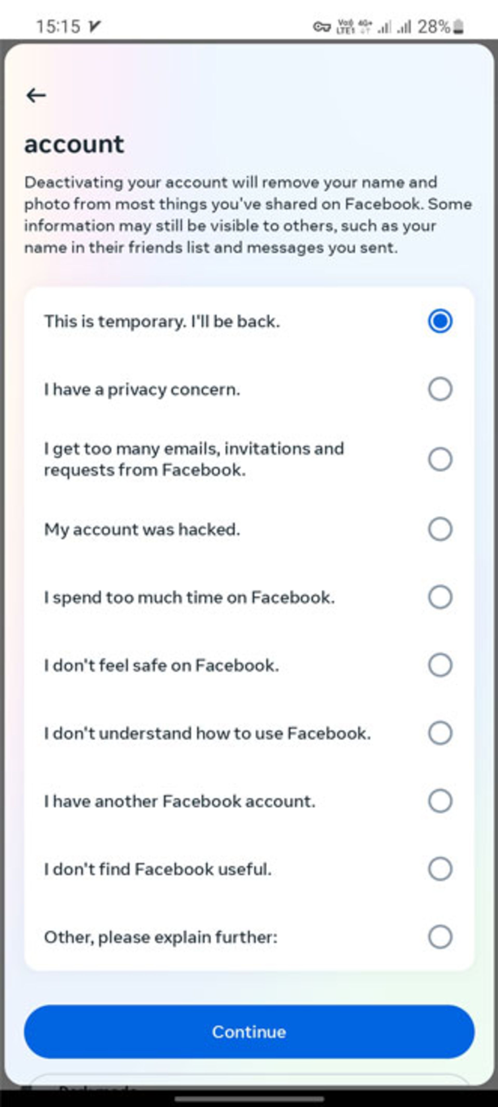Tap the 28% battery percentage text
This screenshot has width=498, height=1107.
tap(434, 27)
